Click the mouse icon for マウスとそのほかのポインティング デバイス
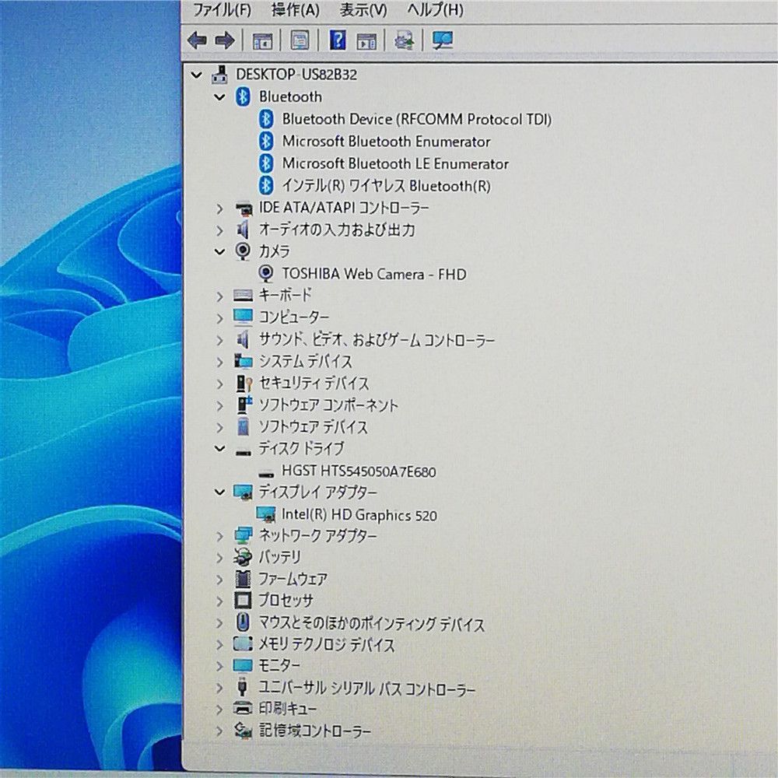This screenshot has height=778, width=778. click(x=243, y=622)
